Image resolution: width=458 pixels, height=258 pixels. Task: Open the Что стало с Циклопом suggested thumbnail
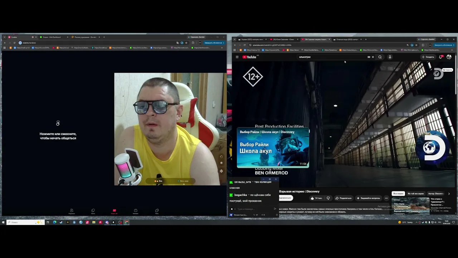(410, 205)
